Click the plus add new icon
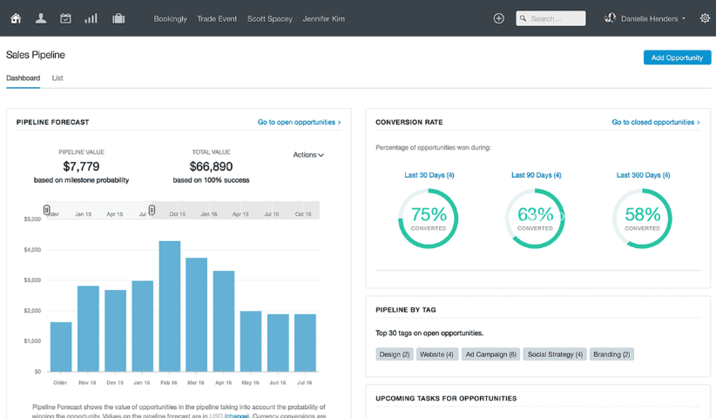The image size is (716, 418). 498,18
